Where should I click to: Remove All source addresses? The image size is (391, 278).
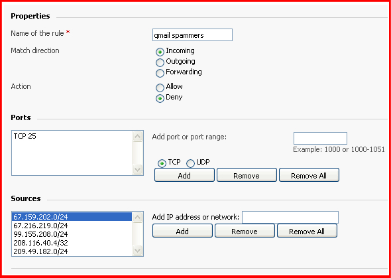click(307, 231)
